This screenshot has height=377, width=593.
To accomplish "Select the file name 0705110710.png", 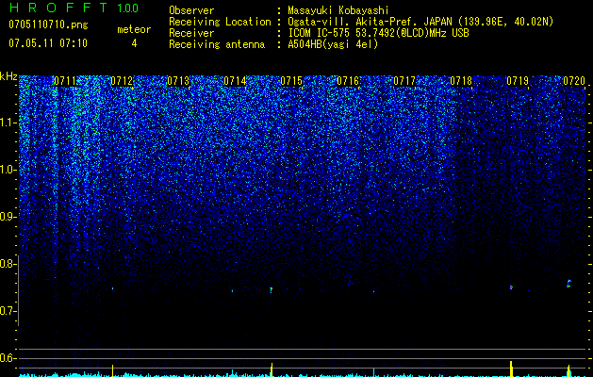I will [x=48, y=25].
